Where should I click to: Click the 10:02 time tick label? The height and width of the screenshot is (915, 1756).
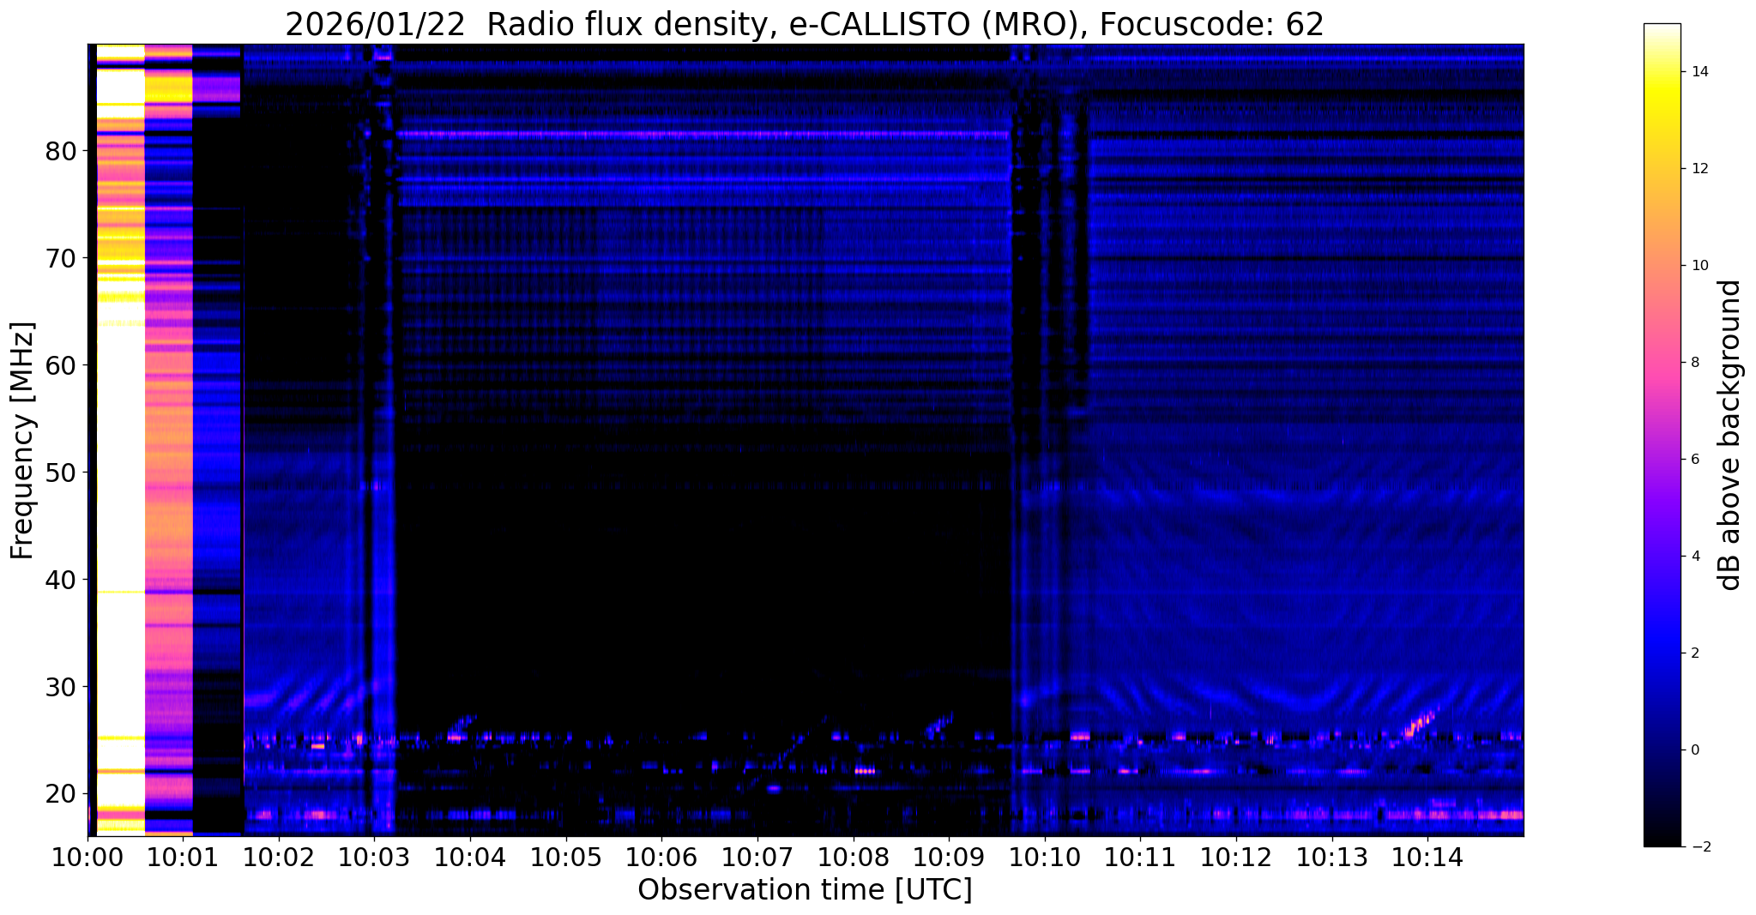[279, 858]
